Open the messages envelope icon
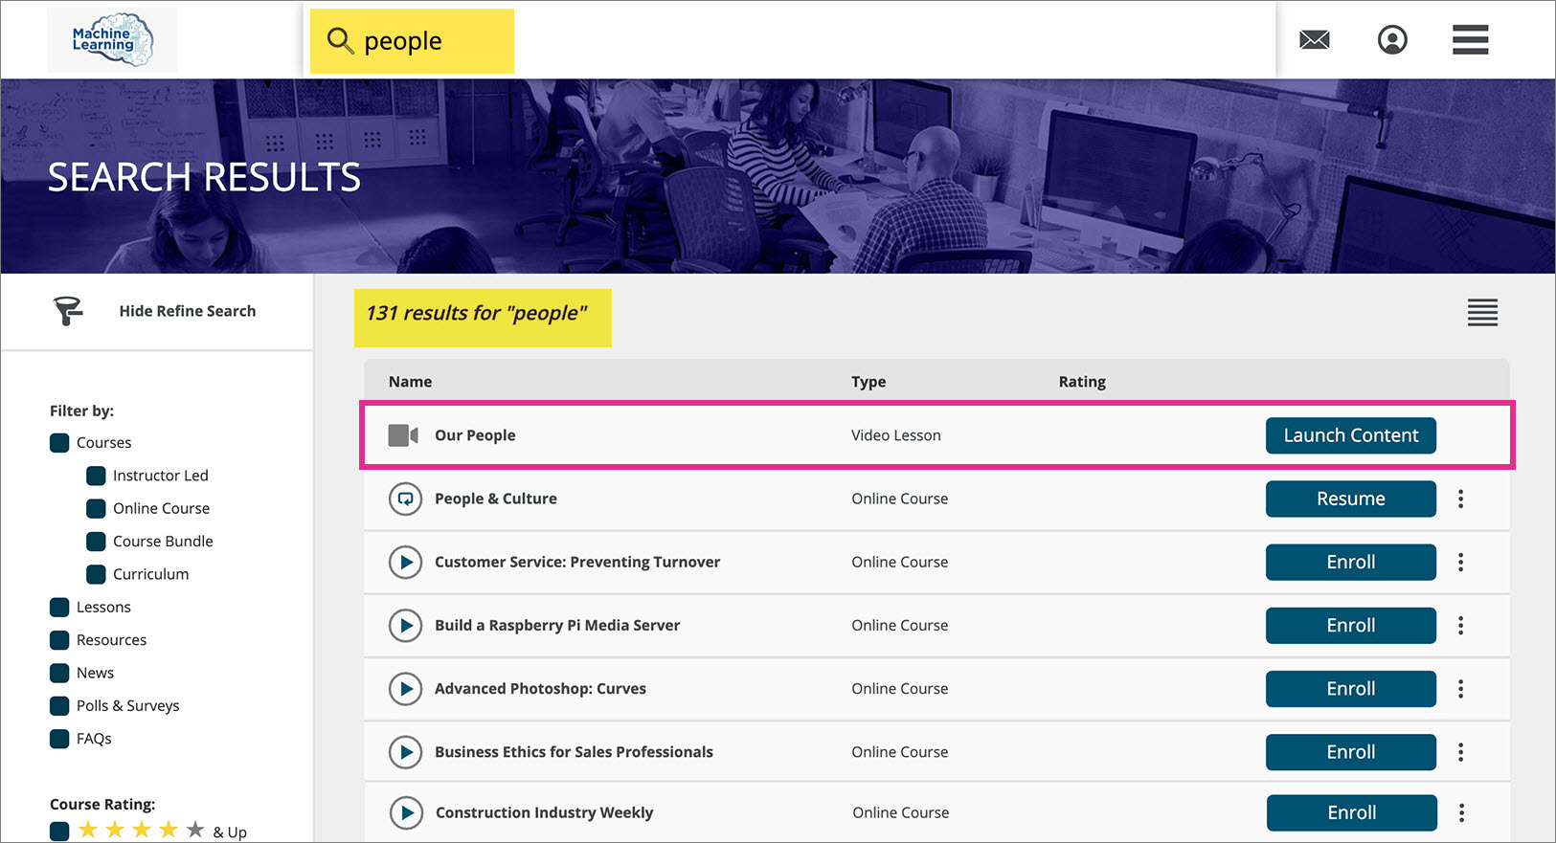This screenshot has height=843, width=1556. 1314,40
